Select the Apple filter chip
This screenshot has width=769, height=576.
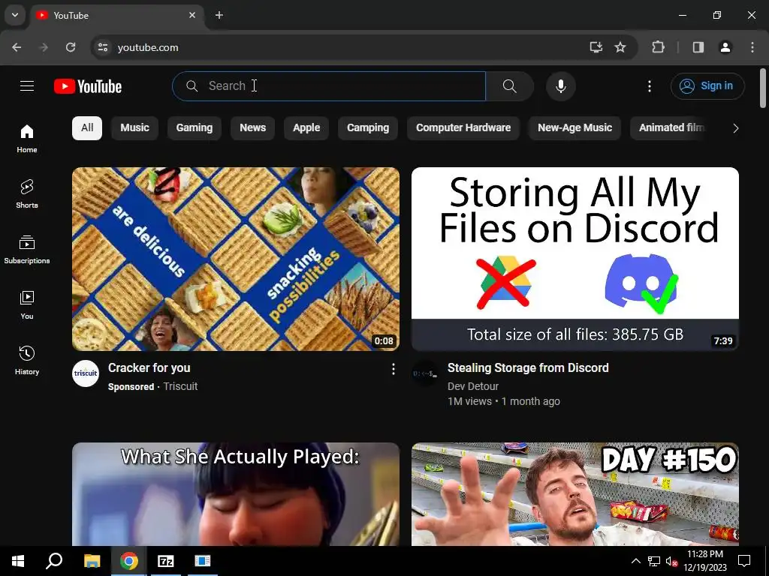point(306,127)
